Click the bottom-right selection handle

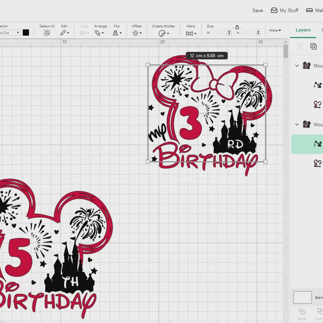click(265, 161)
